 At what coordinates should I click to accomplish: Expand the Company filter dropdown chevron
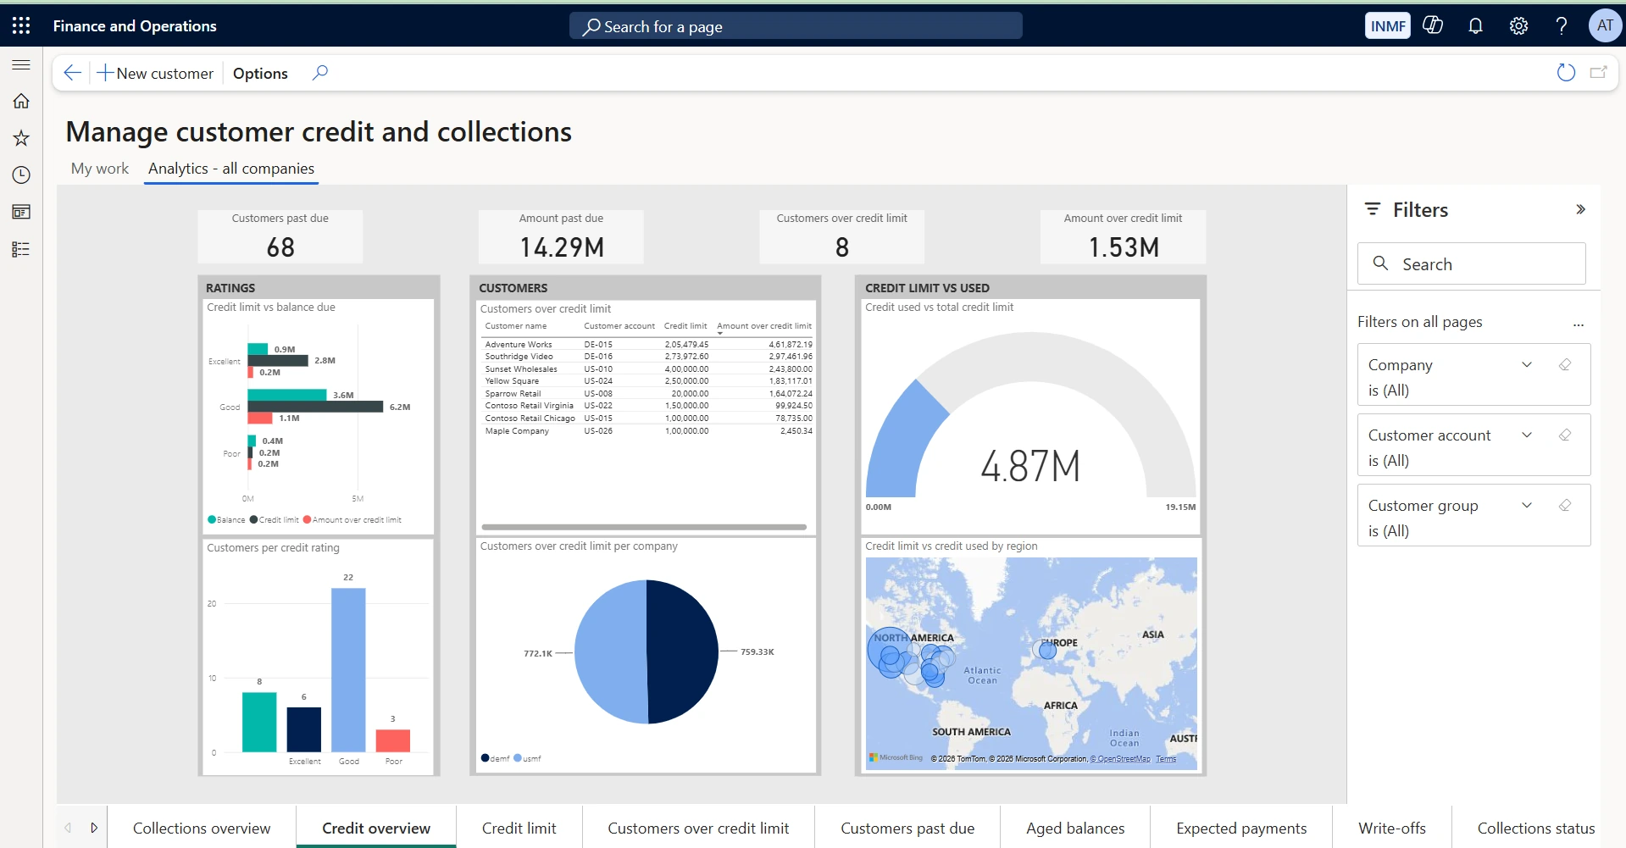[1527, 364]
